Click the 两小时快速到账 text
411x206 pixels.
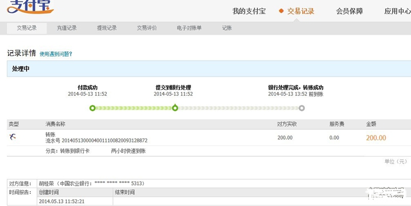(x=128, y=151)
